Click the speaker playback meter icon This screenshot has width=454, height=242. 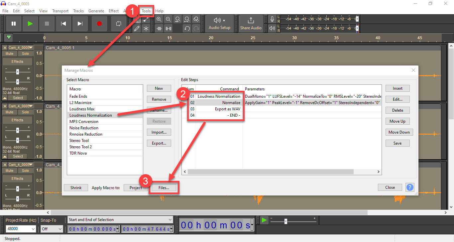pyautogui.click(x=272, y=28)
